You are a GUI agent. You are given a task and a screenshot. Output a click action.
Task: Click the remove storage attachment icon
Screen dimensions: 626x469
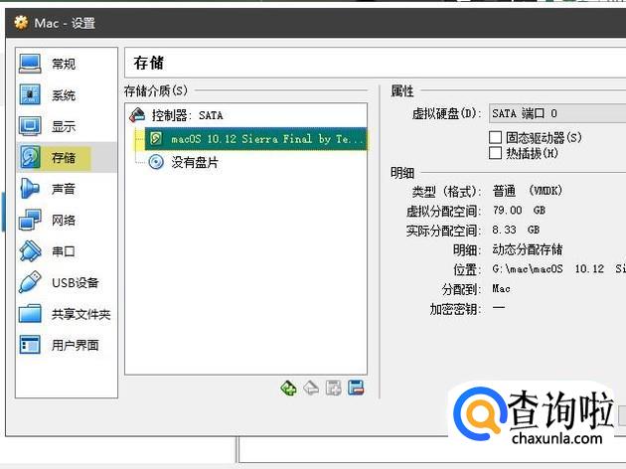click(356, 388)
